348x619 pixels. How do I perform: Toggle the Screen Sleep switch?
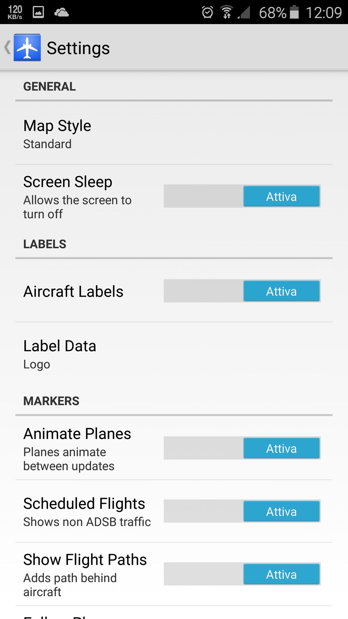pyautogui.click(x=242, y=196)
